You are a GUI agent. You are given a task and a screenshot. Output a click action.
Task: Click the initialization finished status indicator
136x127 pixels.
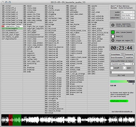point(119,101)
